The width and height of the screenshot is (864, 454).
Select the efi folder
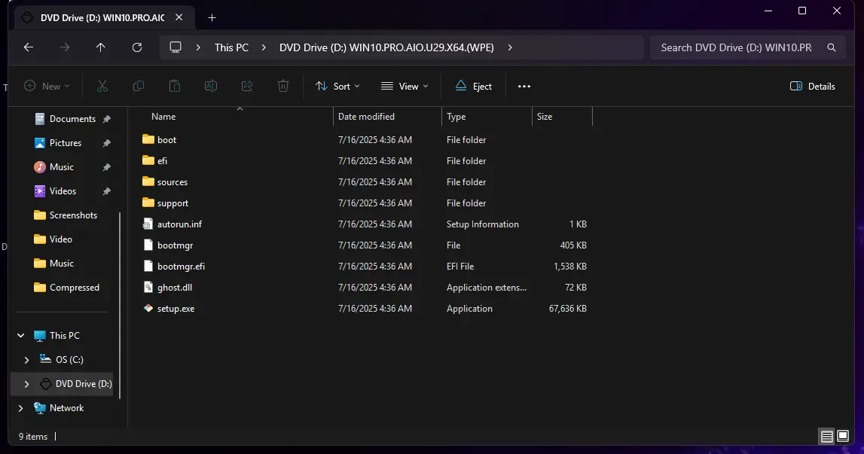click(162, 161)
